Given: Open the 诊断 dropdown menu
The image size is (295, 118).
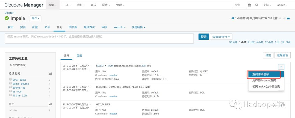Looking at the screenshot, I should (x=81, y=5).
